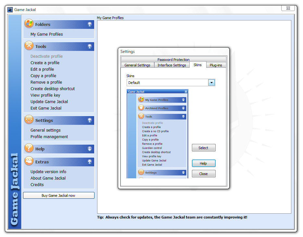The height and width of the screenshot is (237, 303).
Task: Open My Game Profiles folder link
Action: (46, 34)
